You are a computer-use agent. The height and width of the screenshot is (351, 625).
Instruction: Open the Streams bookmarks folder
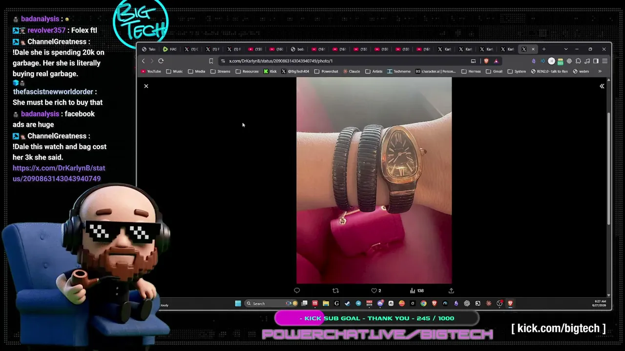tap(220, 71)
